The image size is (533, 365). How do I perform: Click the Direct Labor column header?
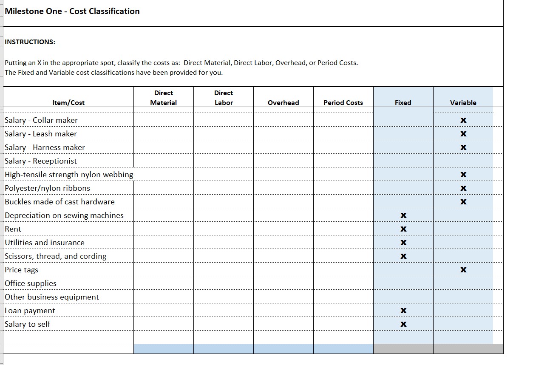coord(224,97)
